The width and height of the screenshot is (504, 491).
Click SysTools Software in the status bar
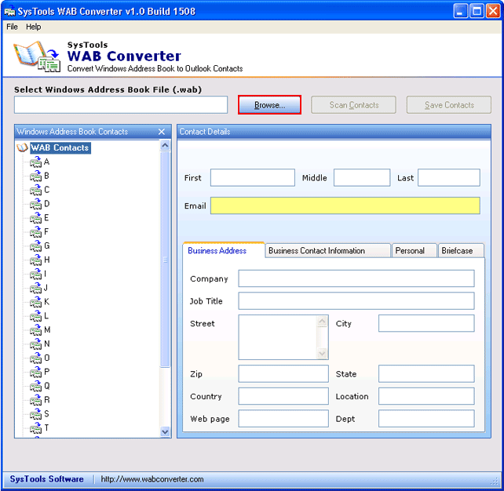click(x=46, y=478)
